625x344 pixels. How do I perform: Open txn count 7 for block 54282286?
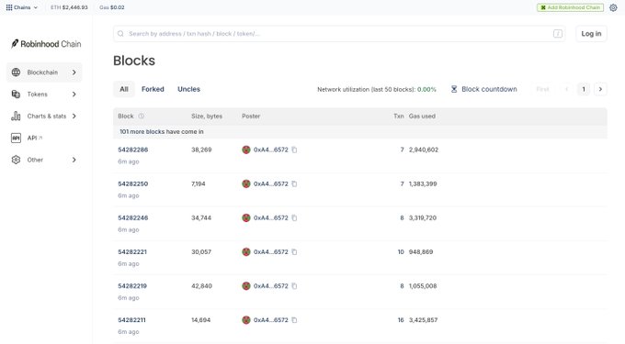click(x=402, y=150)
